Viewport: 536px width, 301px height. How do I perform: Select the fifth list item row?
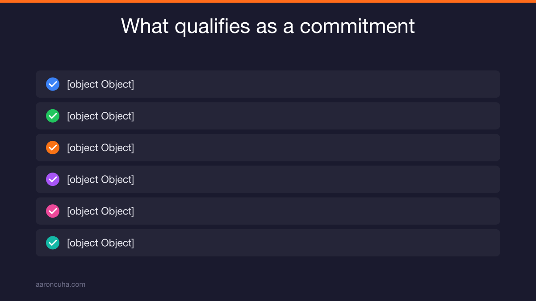(x=268, y=211)
